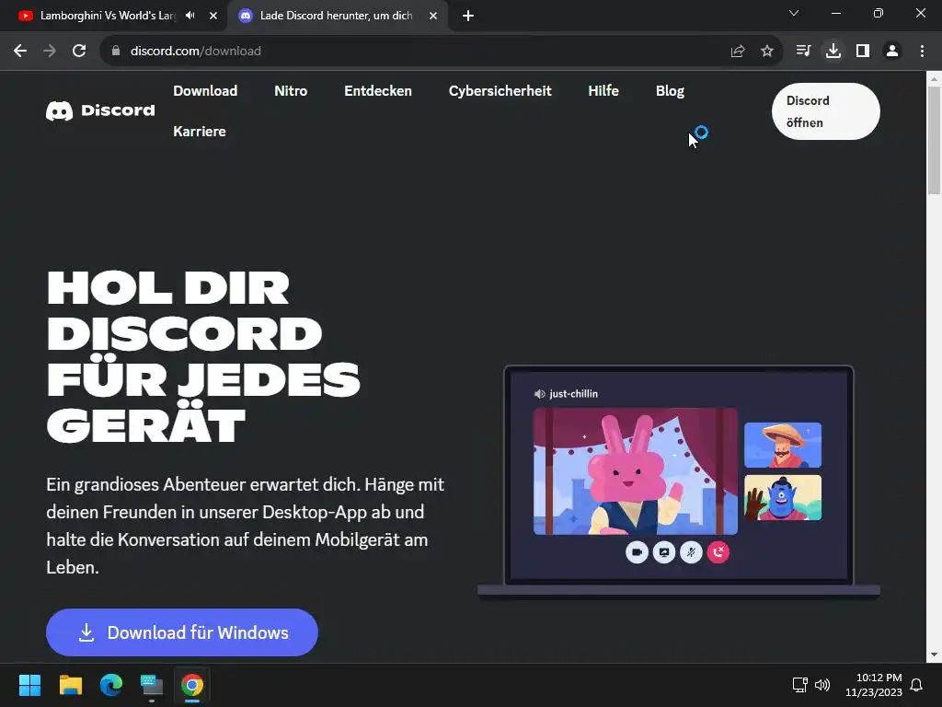Close the Lamborghini YouTube tab
The height and width of the screenshot is (707, 942).
click(213, 16)
